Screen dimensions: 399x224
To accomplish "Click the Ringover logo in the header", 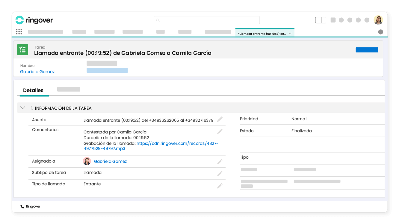I will click(x=34, y=20).
